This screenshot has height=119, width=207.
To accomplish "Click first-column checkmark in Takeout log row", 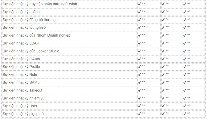I will [x=139, y=90].
